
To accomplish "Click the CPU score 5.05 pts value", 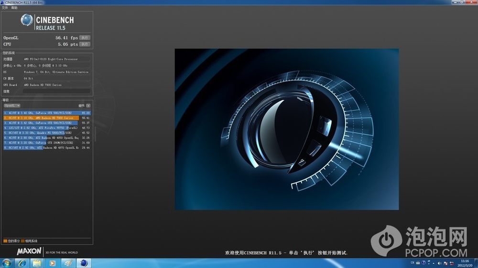I will pos(68,44).
